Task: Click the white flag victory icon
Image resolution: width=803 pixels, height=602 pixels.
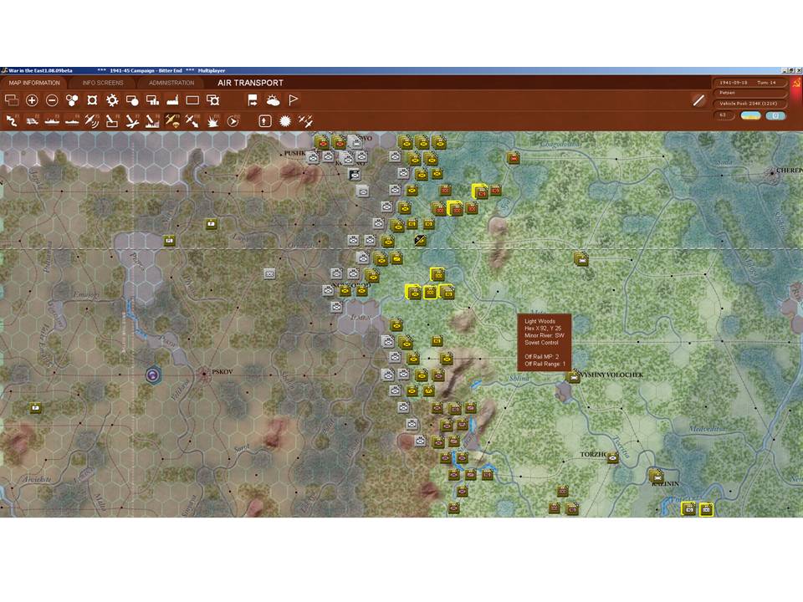Action: coord(293,100)
